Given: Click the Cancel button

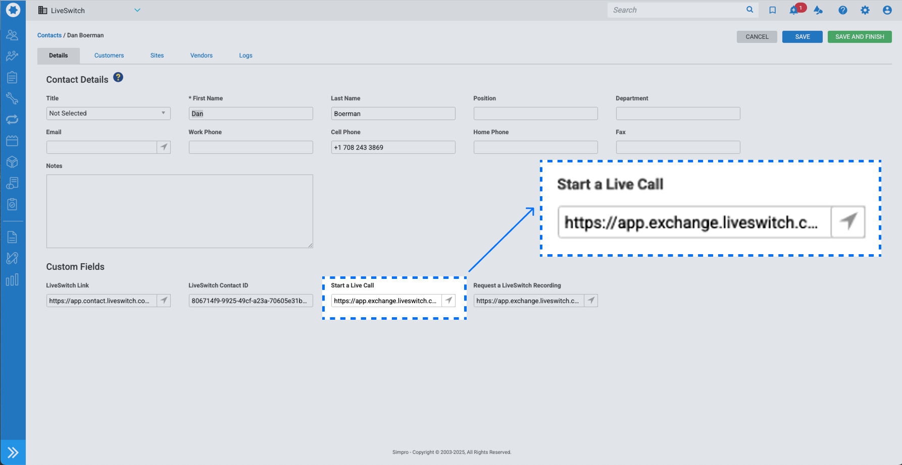Looking at the screenshot, I should coord(757,37).
